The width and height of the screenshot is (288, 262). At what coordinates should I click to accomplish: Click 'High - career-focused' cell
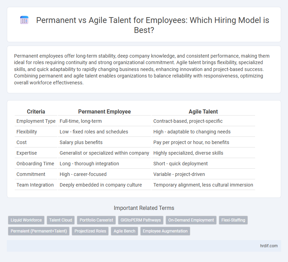click(x=104, y=174)
